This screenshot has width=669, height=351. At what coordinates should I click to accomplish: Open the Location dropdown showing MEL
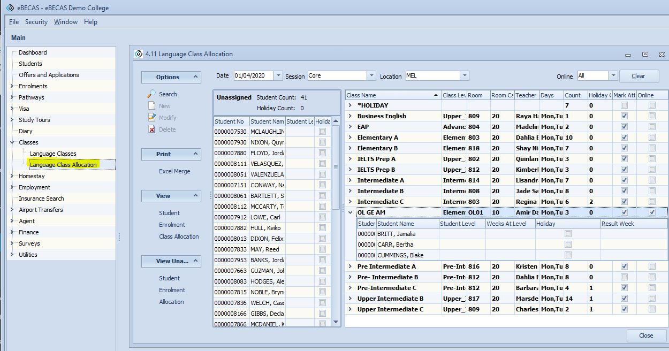(464, 76)
